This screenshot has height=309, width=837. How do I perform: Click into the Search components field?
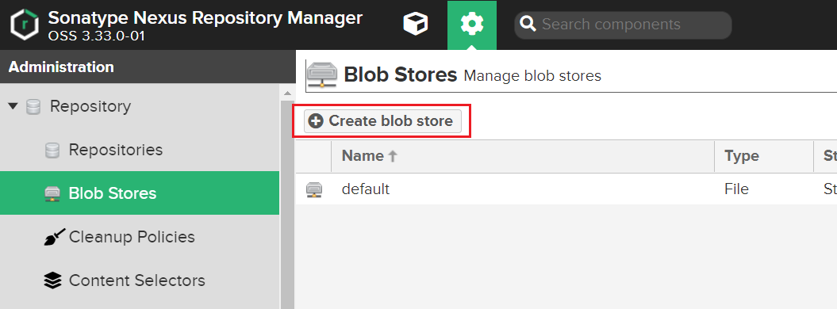[x=623, y=25]
